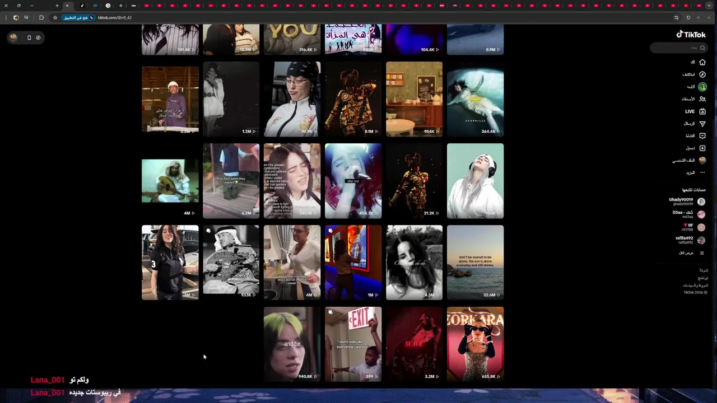717x403 pixels.
Task: Click the open in app button in address bar
Action: click(x=78, y=17)
